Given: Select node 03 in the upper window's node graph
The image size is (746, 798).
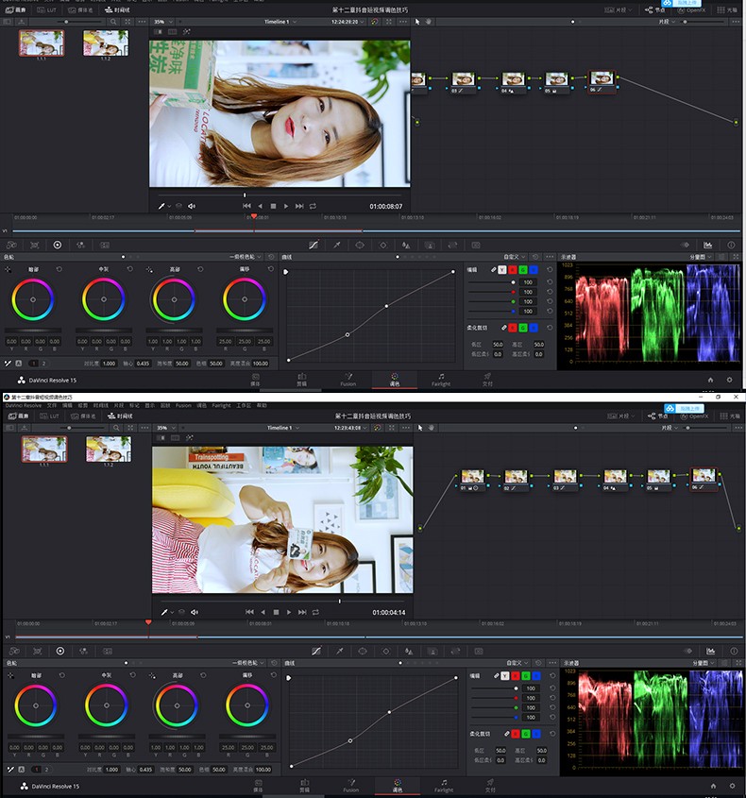Looking at the screenshot, I should (x=462, y=80).
